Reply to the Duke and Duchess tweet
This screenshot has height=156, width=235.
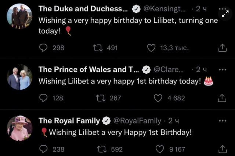click(43, 48)
